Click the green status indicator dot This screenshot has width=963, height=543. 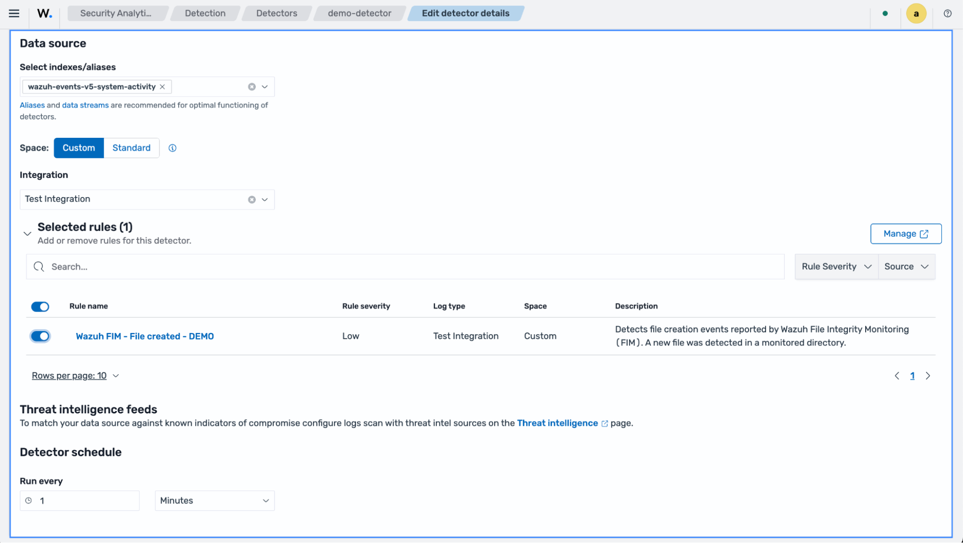885,13
